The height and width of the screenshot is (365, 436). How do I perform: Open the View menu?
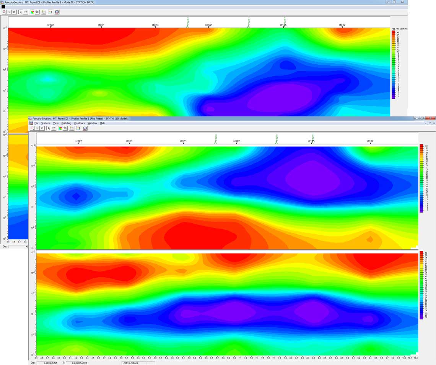55,123
